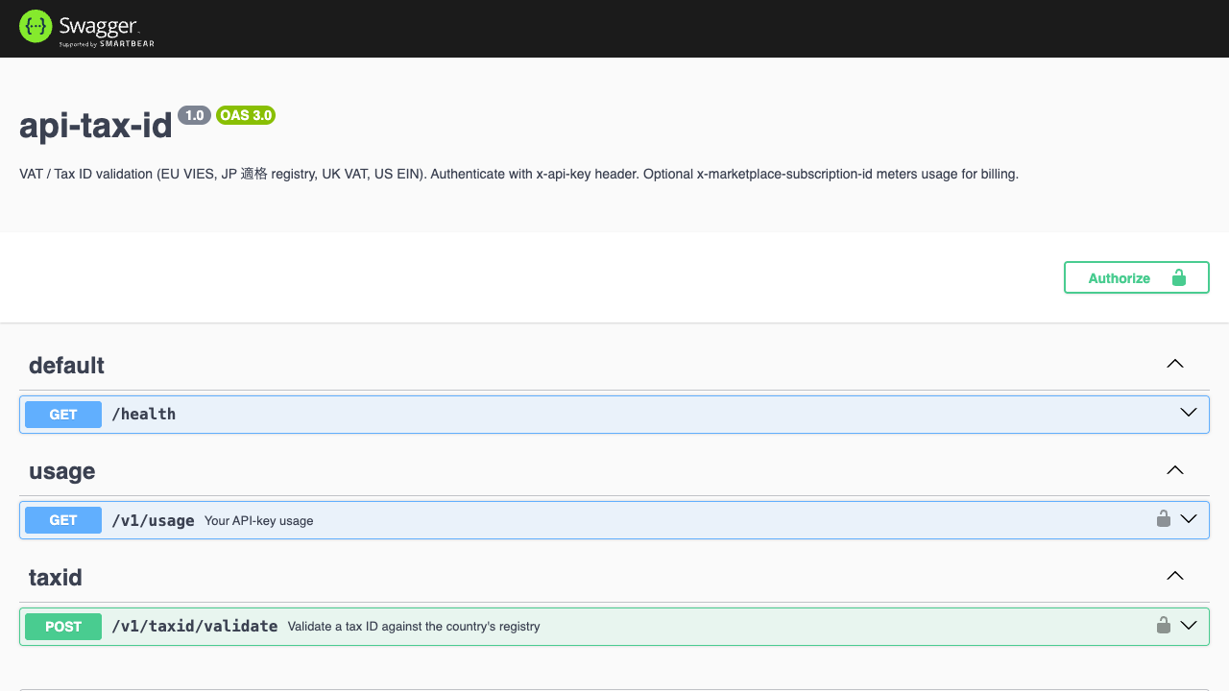Collapse the usage section chevron
Screen dimensions: 1229x691
click(1174, 470)
